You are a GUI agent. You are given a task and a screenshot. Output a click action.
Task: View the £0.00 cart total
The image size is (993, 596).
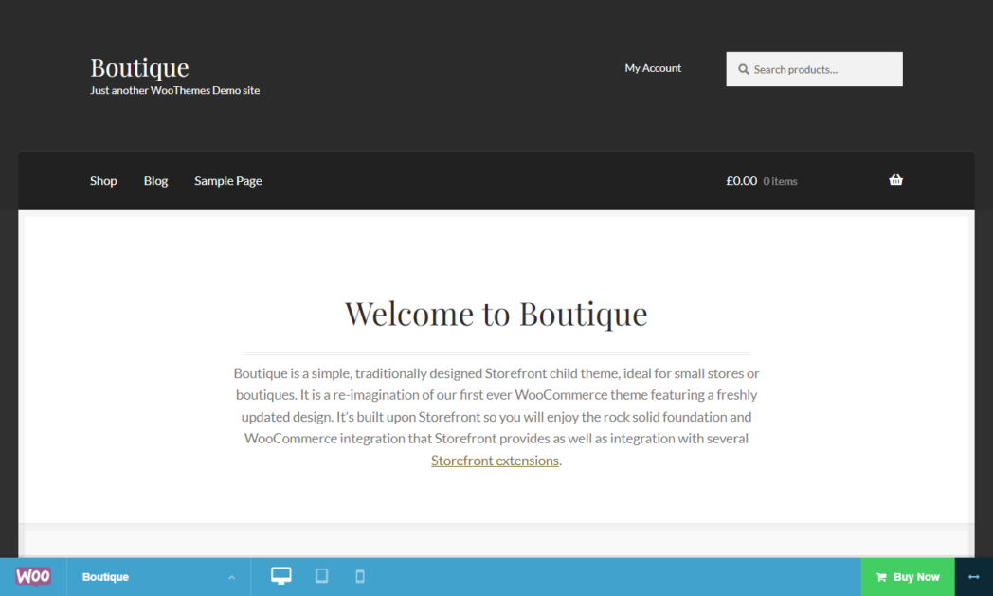click(742, 181)
